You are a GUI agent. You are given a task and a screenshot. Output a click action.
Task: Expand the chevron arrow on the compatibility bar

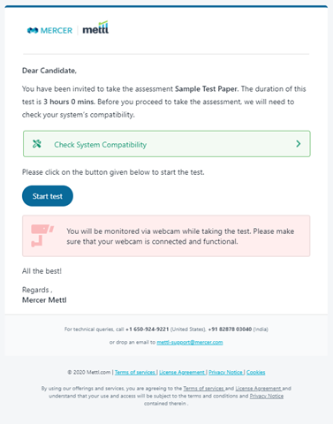[299, 144]
